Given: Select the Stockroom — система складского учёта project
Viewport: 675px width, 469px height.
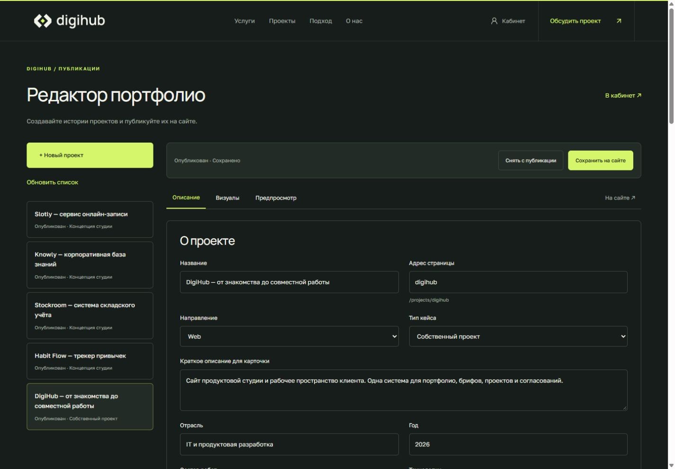Looking at the screenshot, I should [90, 316].
